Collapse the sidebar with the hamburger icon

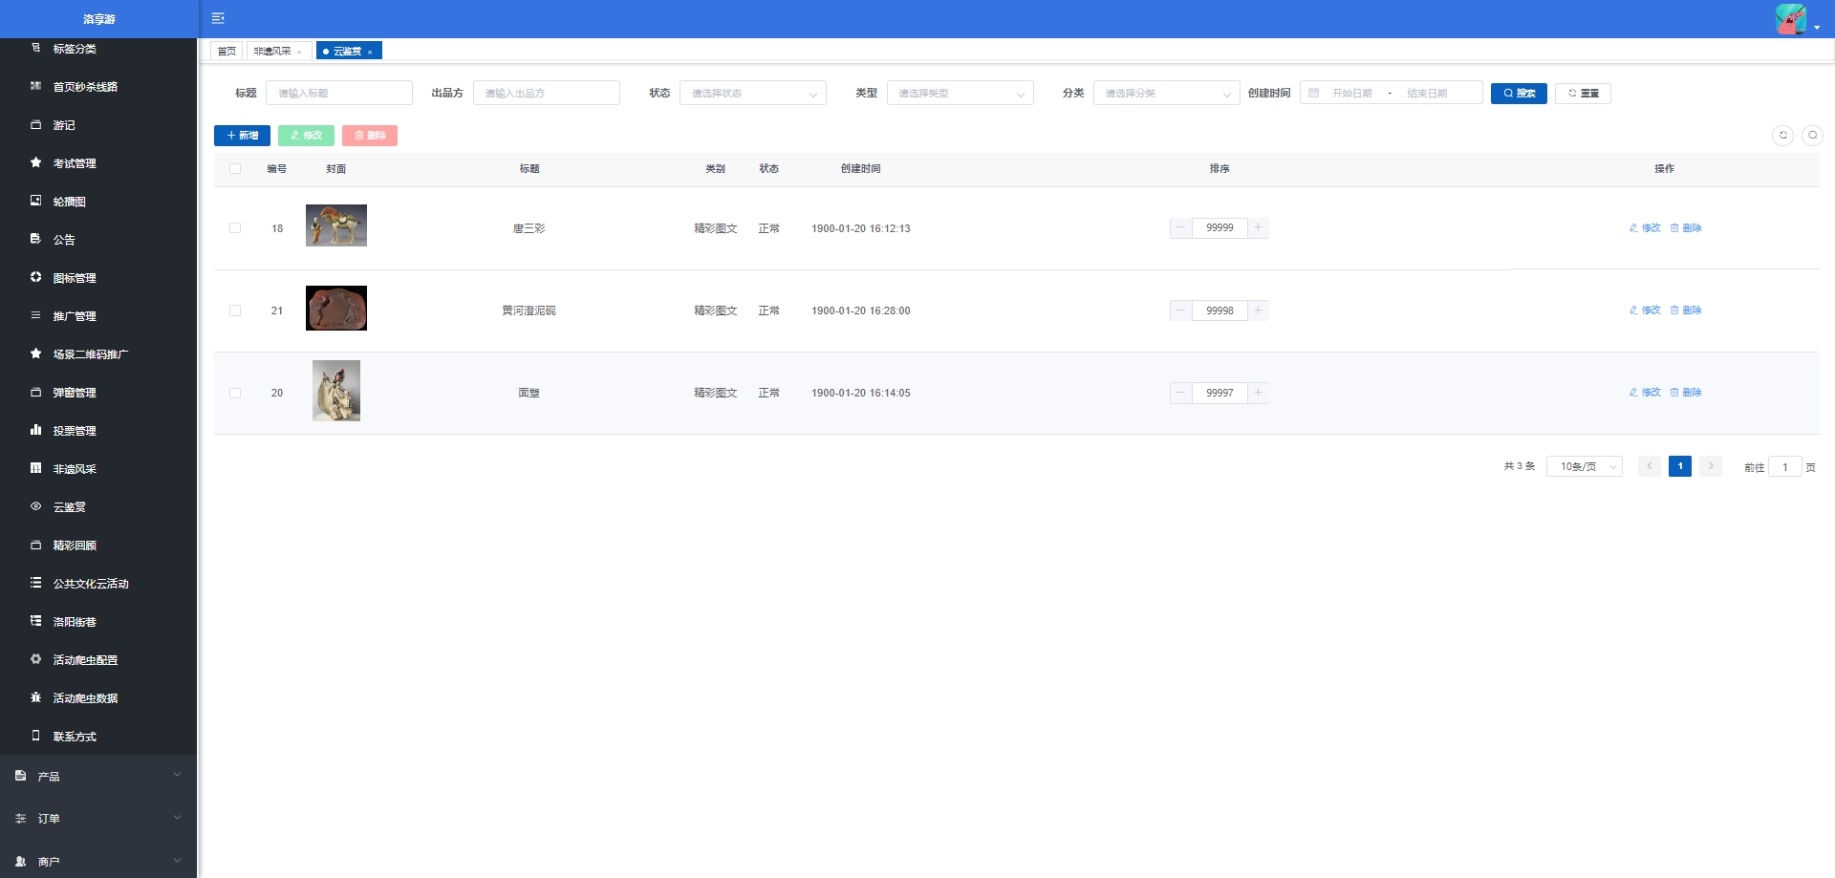218,18
